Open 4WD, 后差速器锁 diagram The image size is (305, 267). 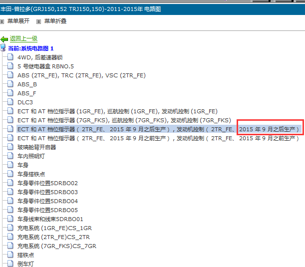40,57
